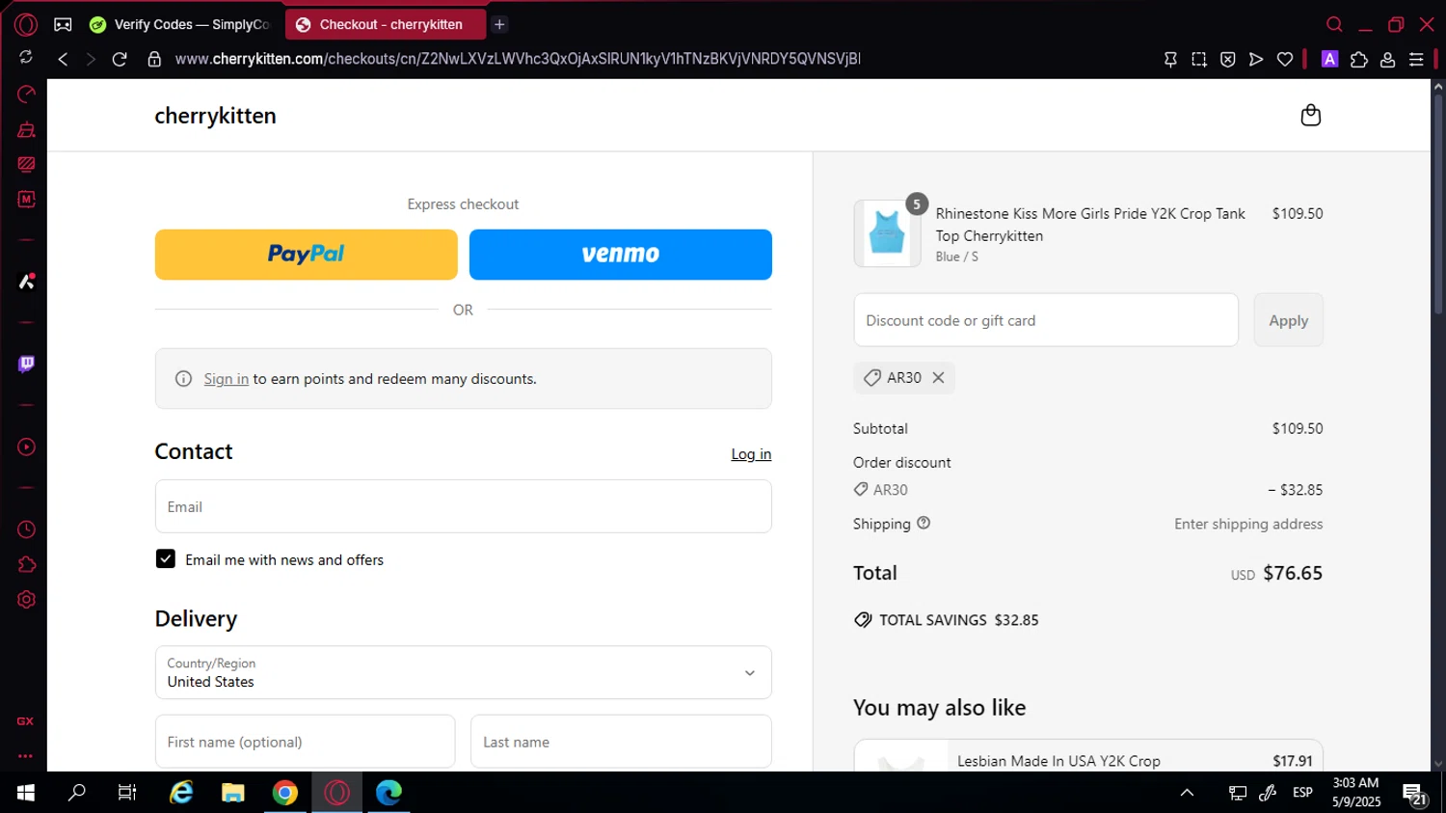1446x813 pixels.
Task: Open the history clock sidebar icon
Action: [26, 529]
